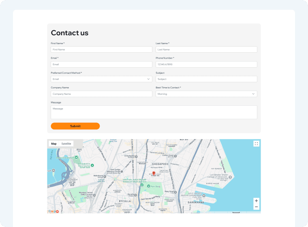The height and width of the screenshot is (227, 308).
Task: Click the BYCULLA map label
Action: pyautogui.click(x=125, y=201)
